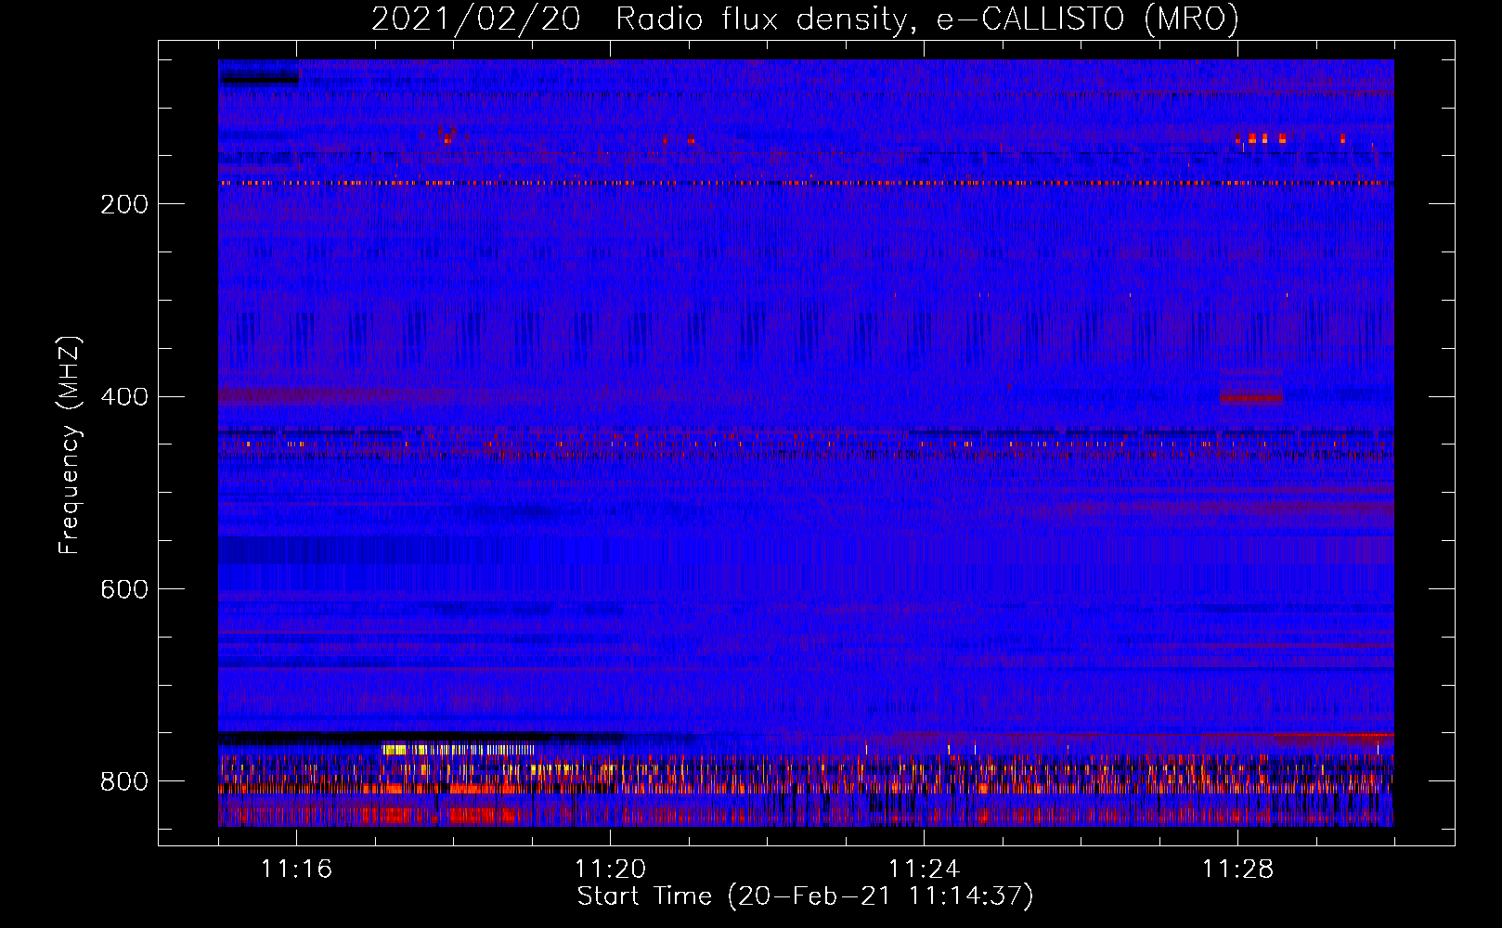Click the yellow burst streak near 770 MHz

(x=459, y=749)
